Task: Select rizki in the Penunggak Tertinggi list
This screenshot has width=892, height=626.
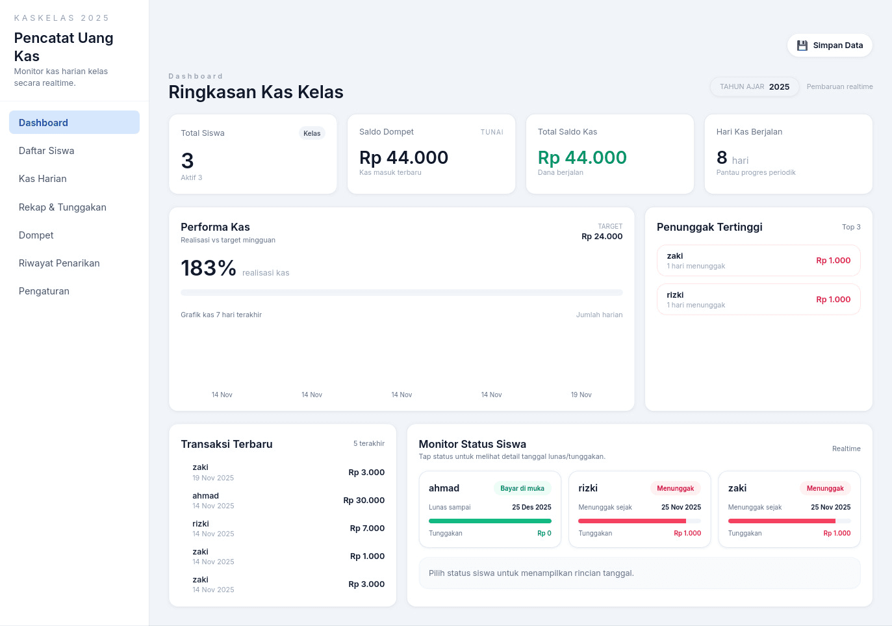Action: pos(758,299)
